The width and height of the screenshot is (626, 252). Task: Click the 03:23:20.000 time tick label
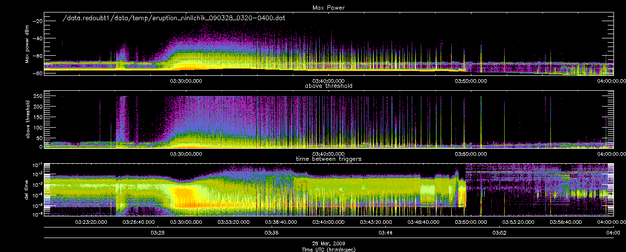click(91, 222)
